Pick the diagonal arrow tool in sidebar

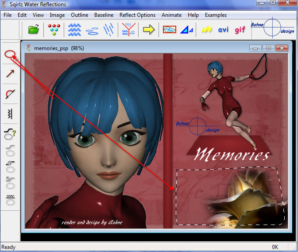tap(10, 74)
